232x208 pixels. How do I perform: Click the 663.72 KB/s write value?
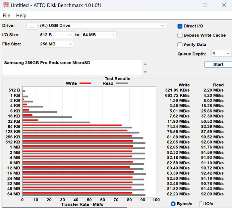177,95
